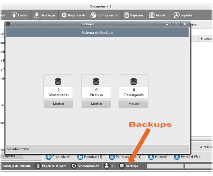Click Papelera: 0 bytes status entry

pyautogui.click(x=51, y=166)
